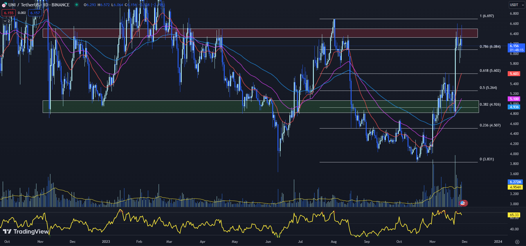Click the blue buy price button 6.157

(35, 13)
